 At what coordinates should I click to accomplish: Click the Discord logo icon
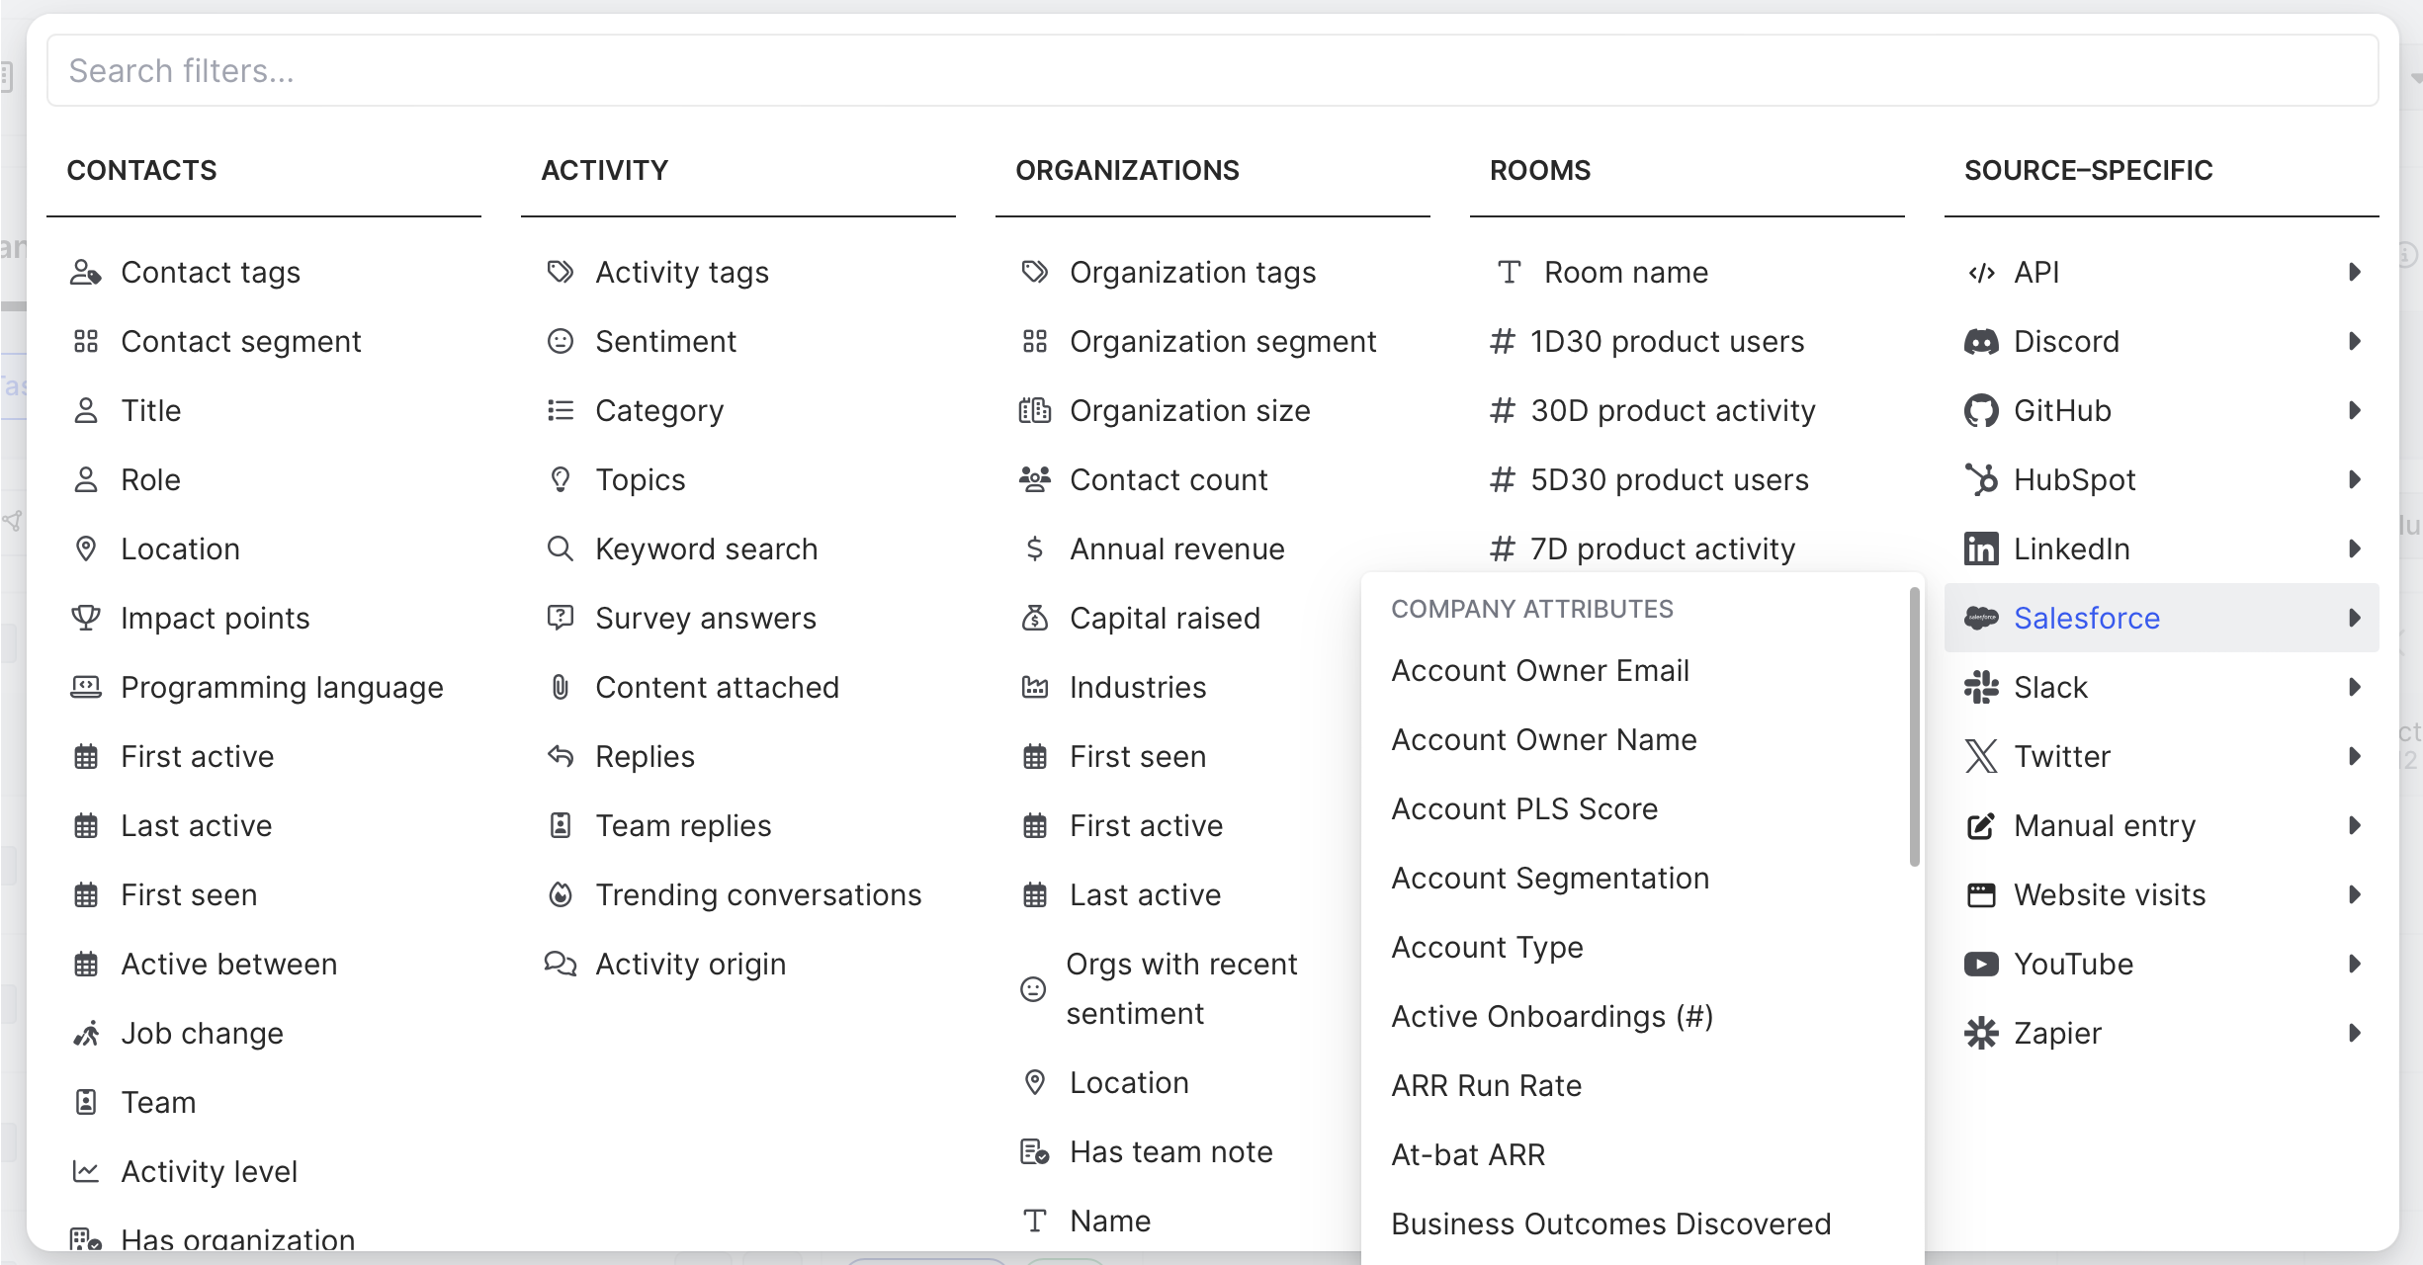1980,342
